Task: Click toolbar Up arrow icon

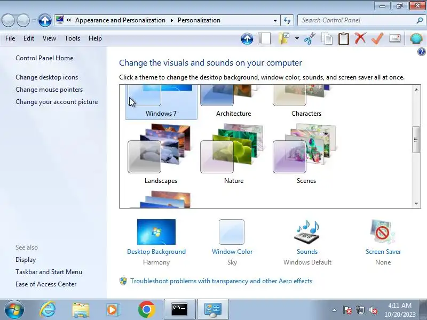Action: pos(247,38)
